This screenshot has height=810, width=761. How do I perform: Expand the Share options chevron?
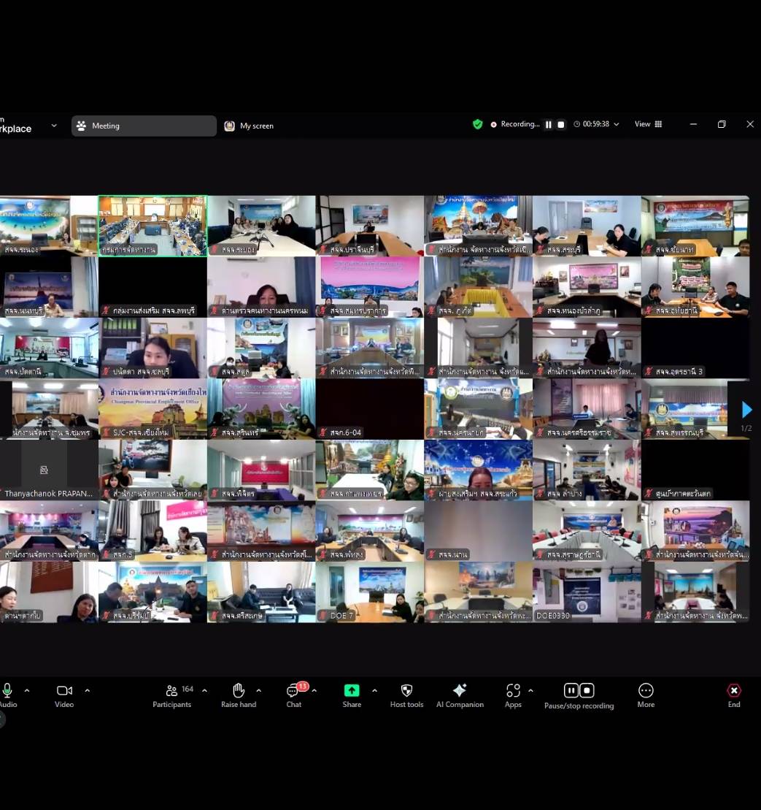pos(374,691)
